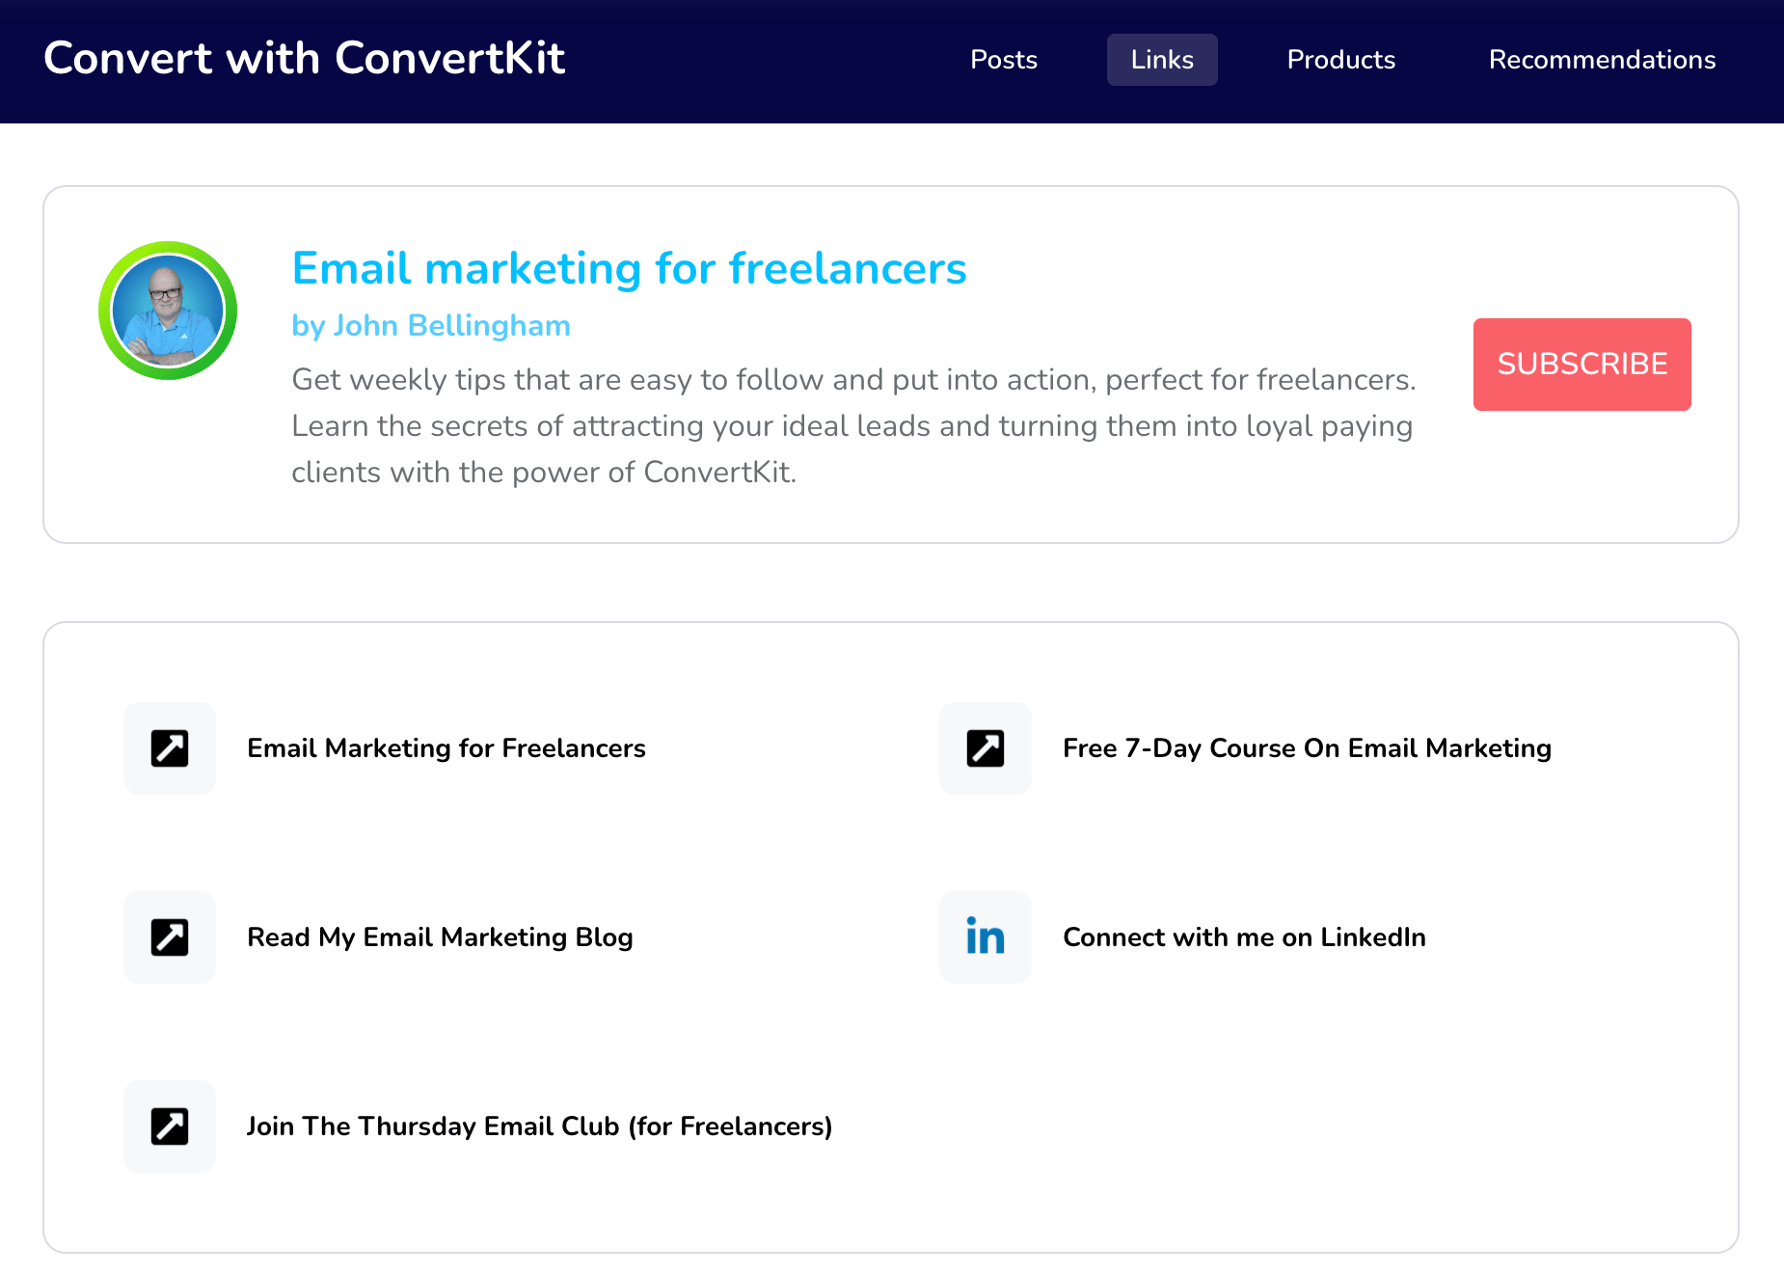Select the Links tab

pos(1162,60)
